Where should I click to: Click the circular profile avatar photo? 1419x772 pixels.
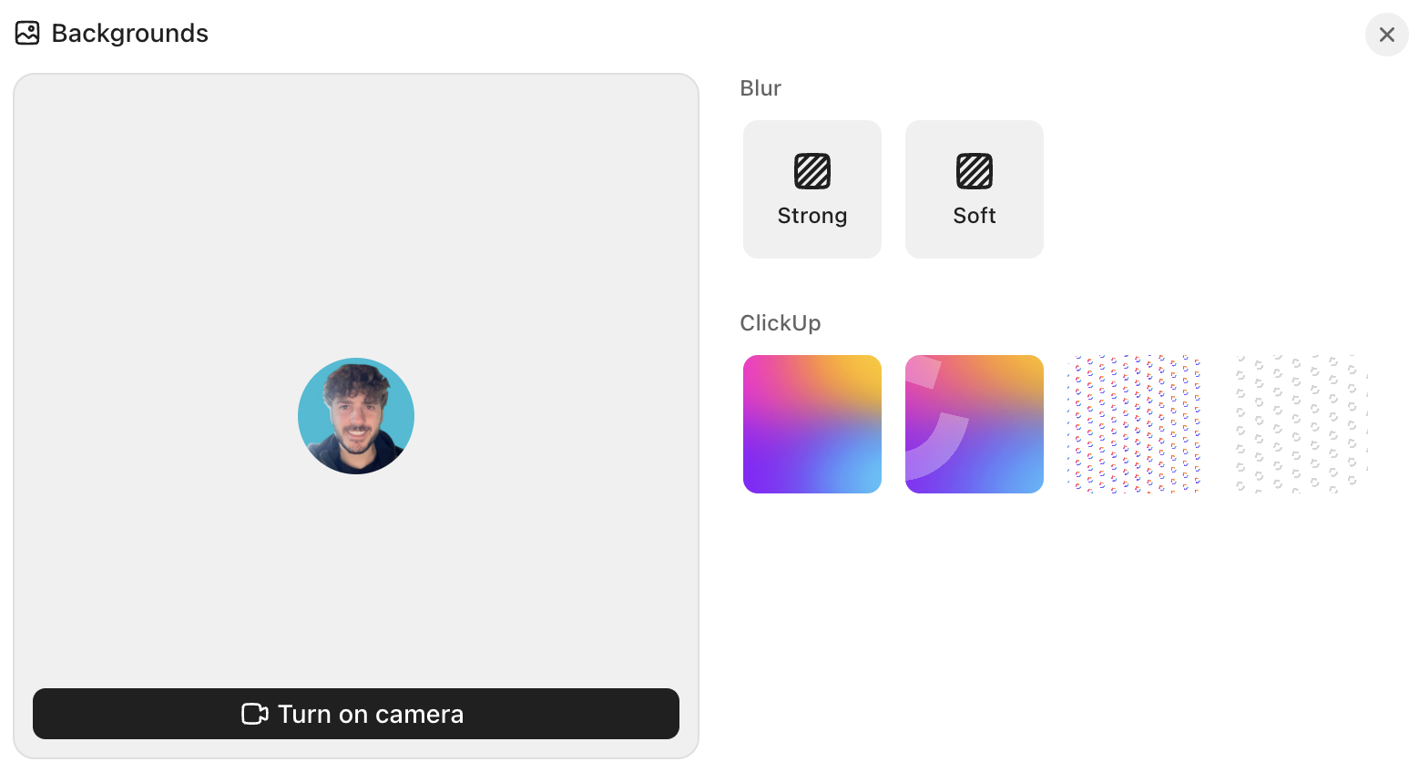pos(355,415)
